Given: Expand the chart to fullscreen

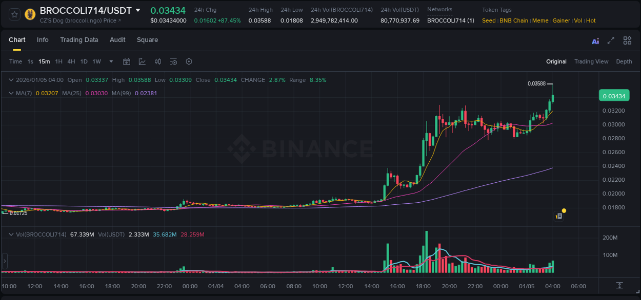Looking at the screenshot, I should [x=611, y=40].
